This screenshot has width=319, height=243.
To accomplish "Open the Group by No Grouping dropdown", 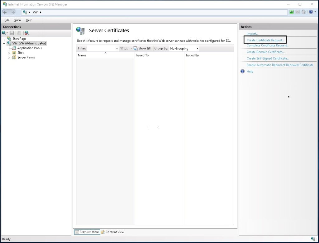I will 184,49.
